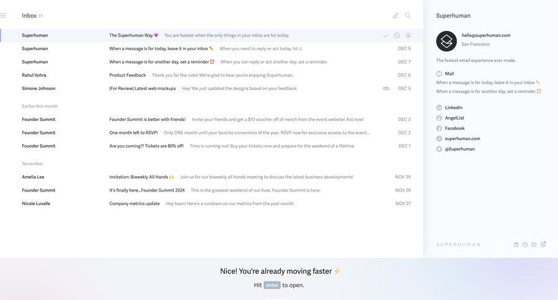
Task: Open Rahul Vohra's Product Feedback email
Action: (212, 75)
